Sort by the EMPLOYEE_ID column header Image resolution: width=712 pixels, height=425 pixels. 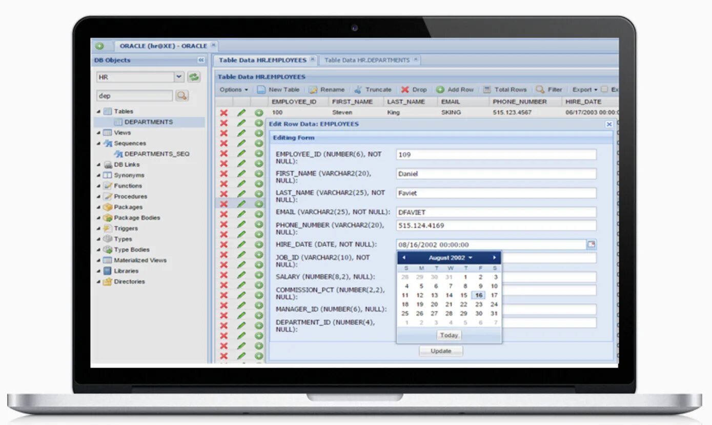tap(298, 102)
